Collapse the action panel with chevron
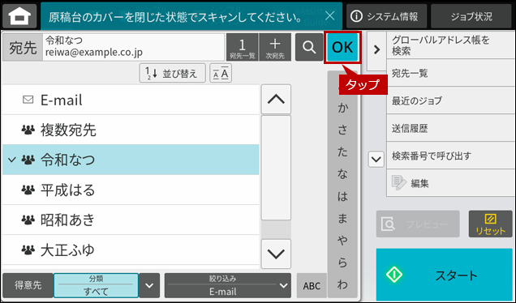The height and width of the screenshot is (303, 516). coord(376,50)
